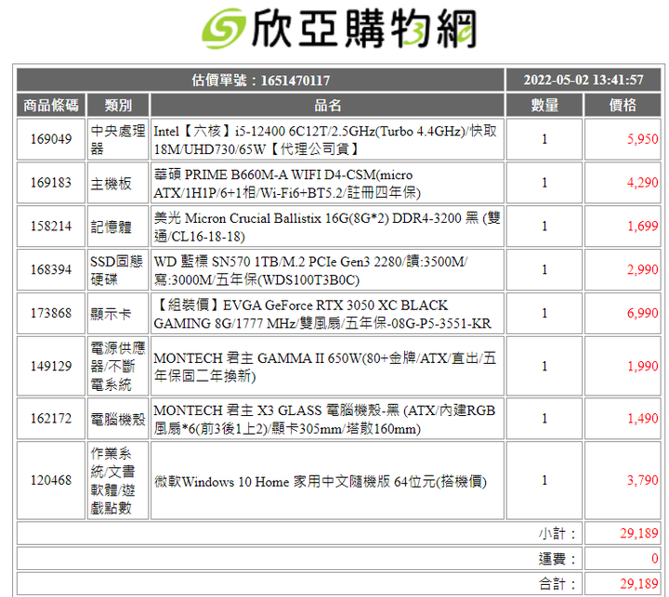Viewport: 669px width, 597px height.
Task: Click the 華碩 PRIME B660M-A WIFI product name
Action: tap(287, 183)
